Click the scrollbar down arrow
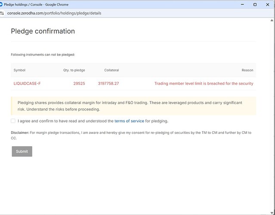Screen dimensions: 275x215 [x=272, y=213]
